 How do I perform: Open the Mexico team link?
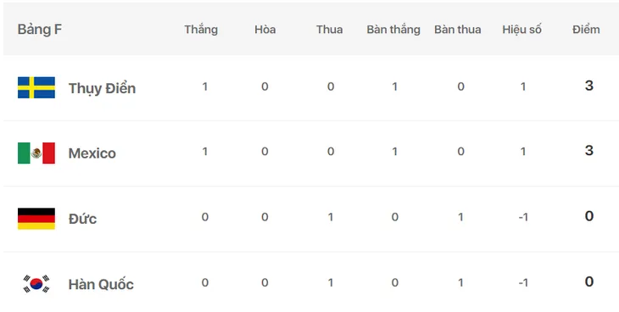pyautogui.click(x=92, y=153)
